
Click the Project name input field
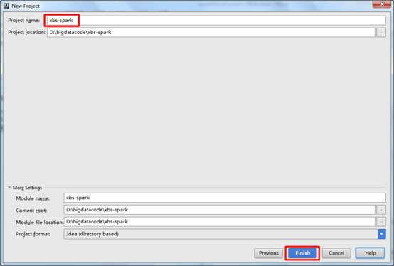(x=216, y=21)
